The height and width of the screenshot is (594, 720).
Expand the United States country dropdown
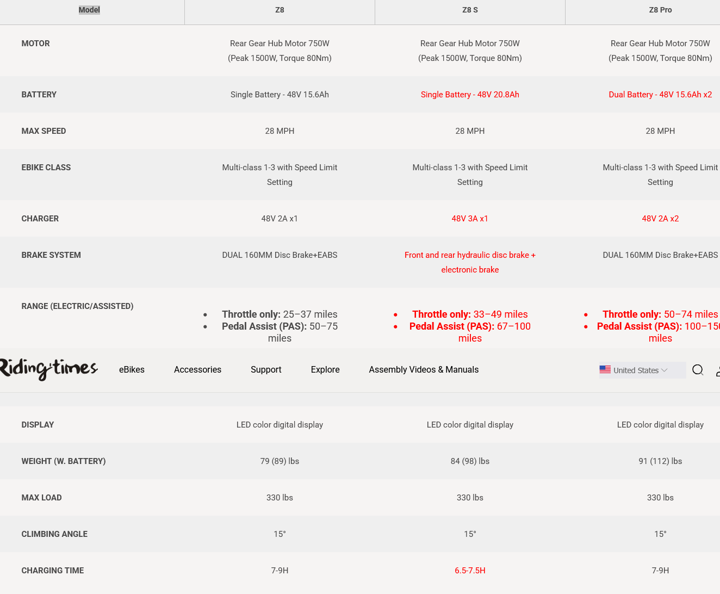(642, 370)
